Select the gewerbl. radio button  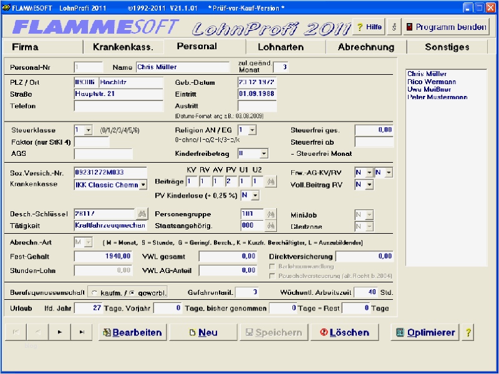[132, 292]
